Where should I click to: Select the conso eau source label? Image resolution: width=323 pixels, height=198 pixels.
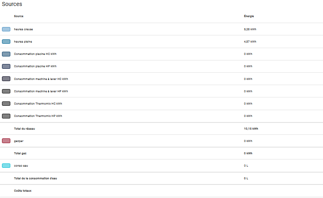click(x=21, y=165)
